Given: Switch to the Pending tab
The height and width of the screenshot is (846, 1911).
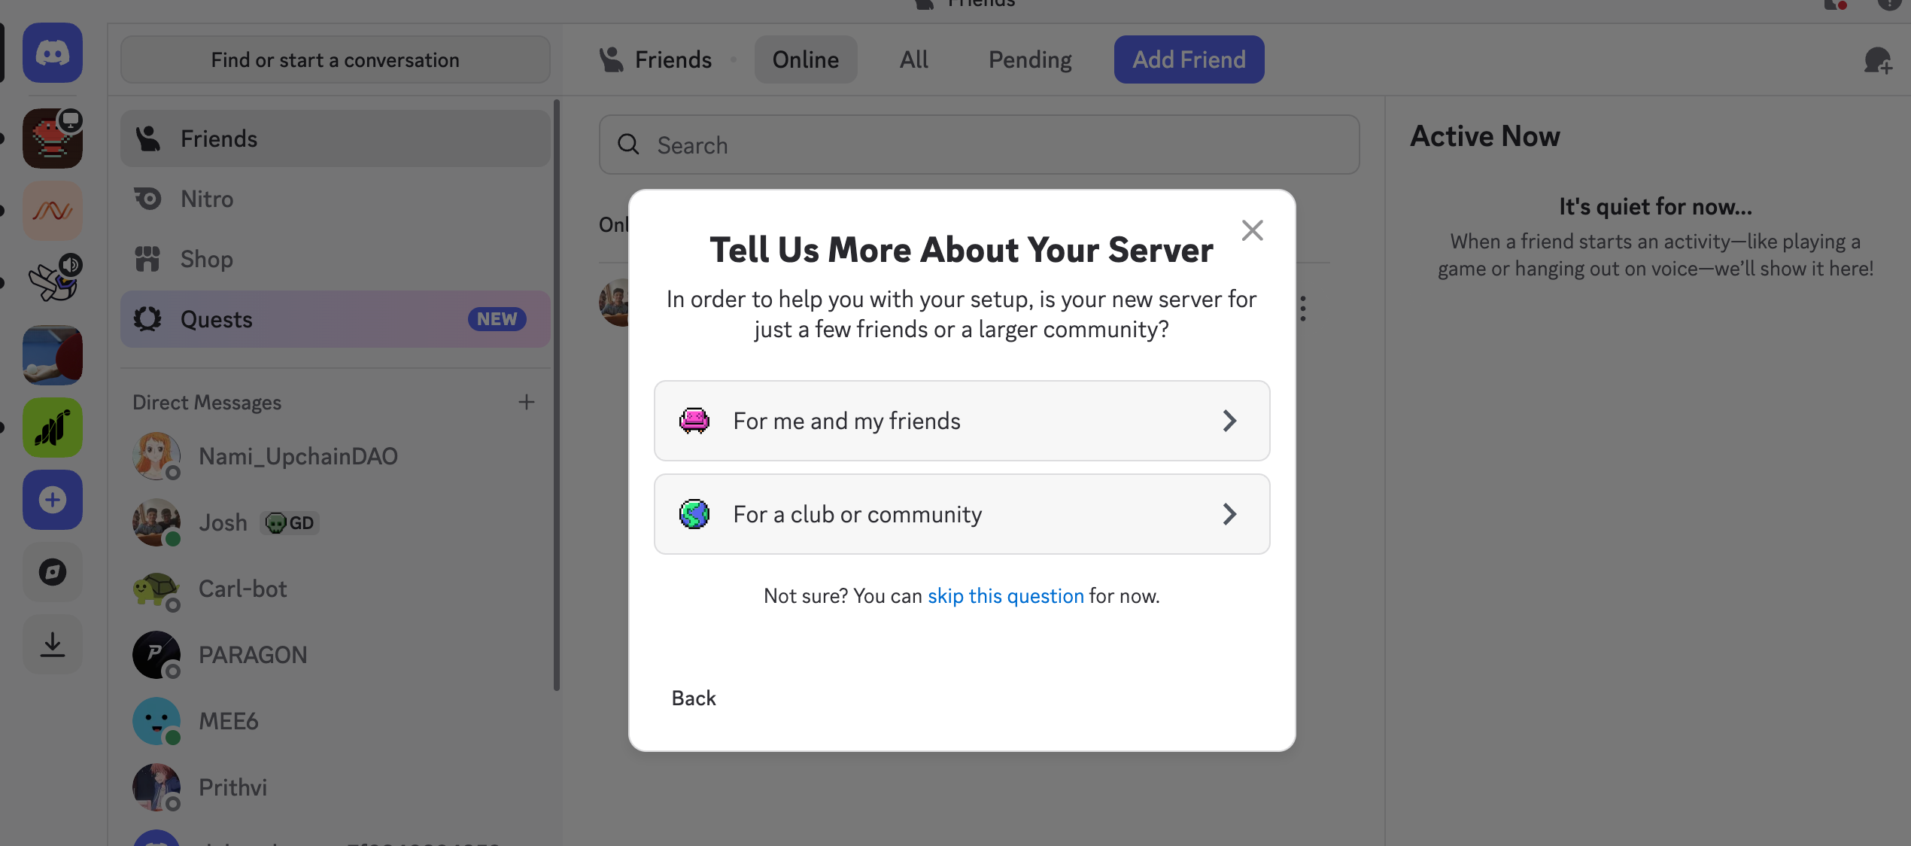Looking at the screenshot, I should (1029, 59).
